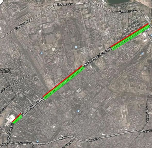Click the metro M icon west of the factory blocks
Viewport: 152px width, 148px height.
[x=41, y=53]
